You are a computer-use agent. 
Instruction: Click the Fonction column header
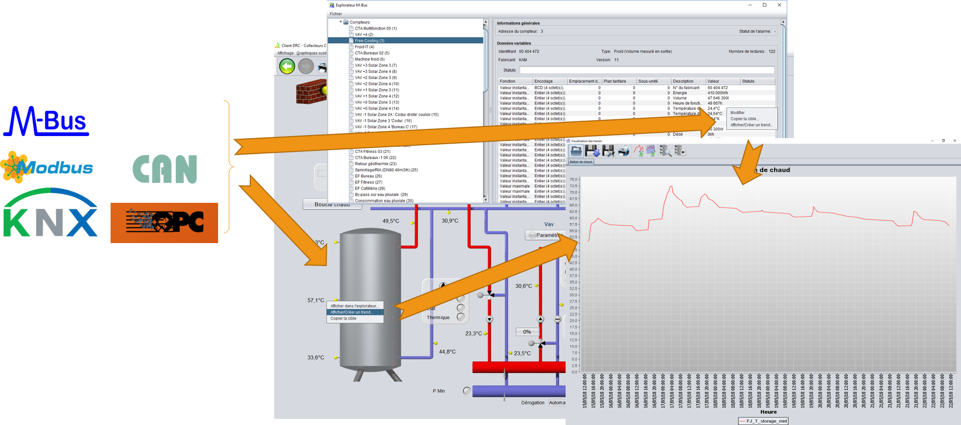pyautogui.click(x=515, y=81)
